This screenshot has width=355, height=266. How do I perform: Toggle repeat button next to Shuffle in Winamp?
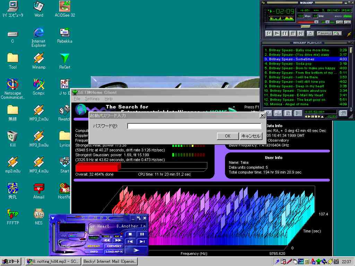[337, 34]
